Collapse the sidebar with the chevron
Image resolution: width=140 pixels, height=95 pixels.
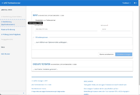click(23, 93)
